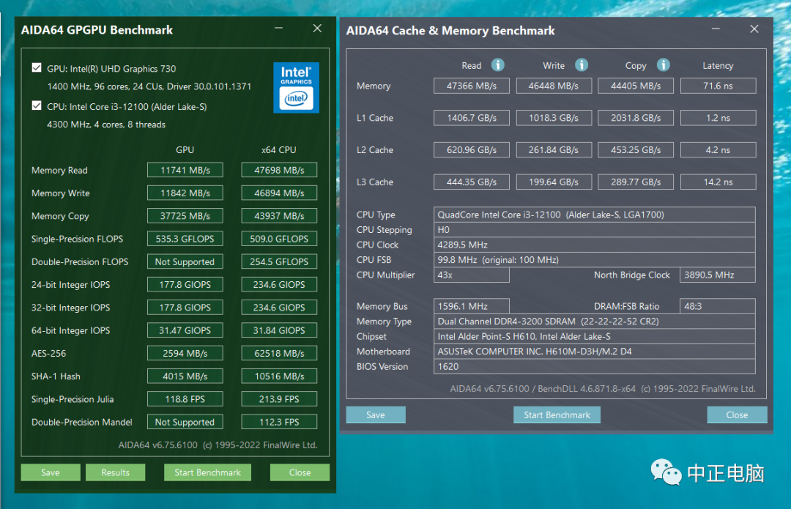Select the Memory Write value 46448 MB/s

(554, 86)
